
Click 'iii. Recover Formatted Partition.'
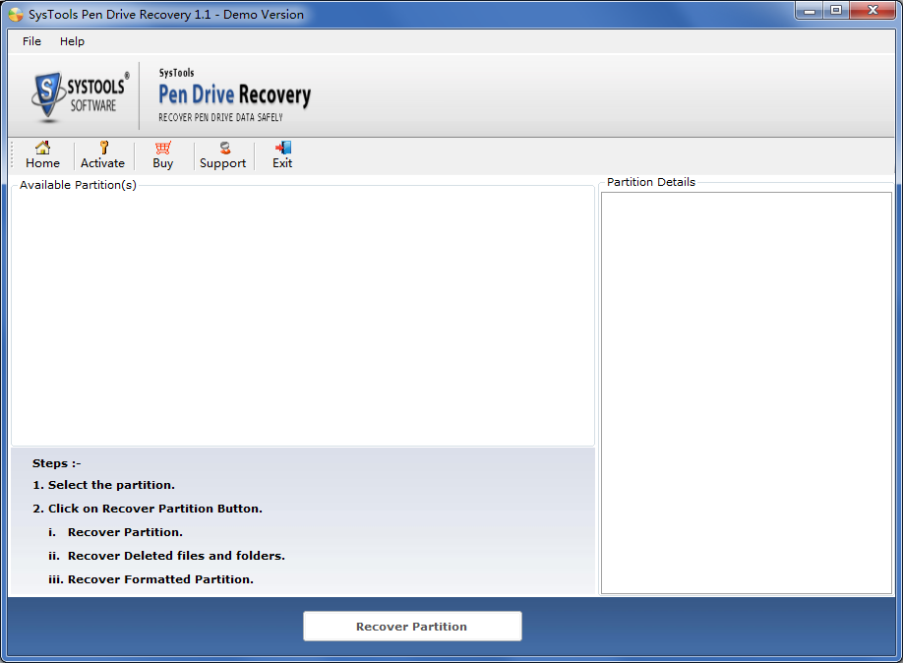pos(150,579)
